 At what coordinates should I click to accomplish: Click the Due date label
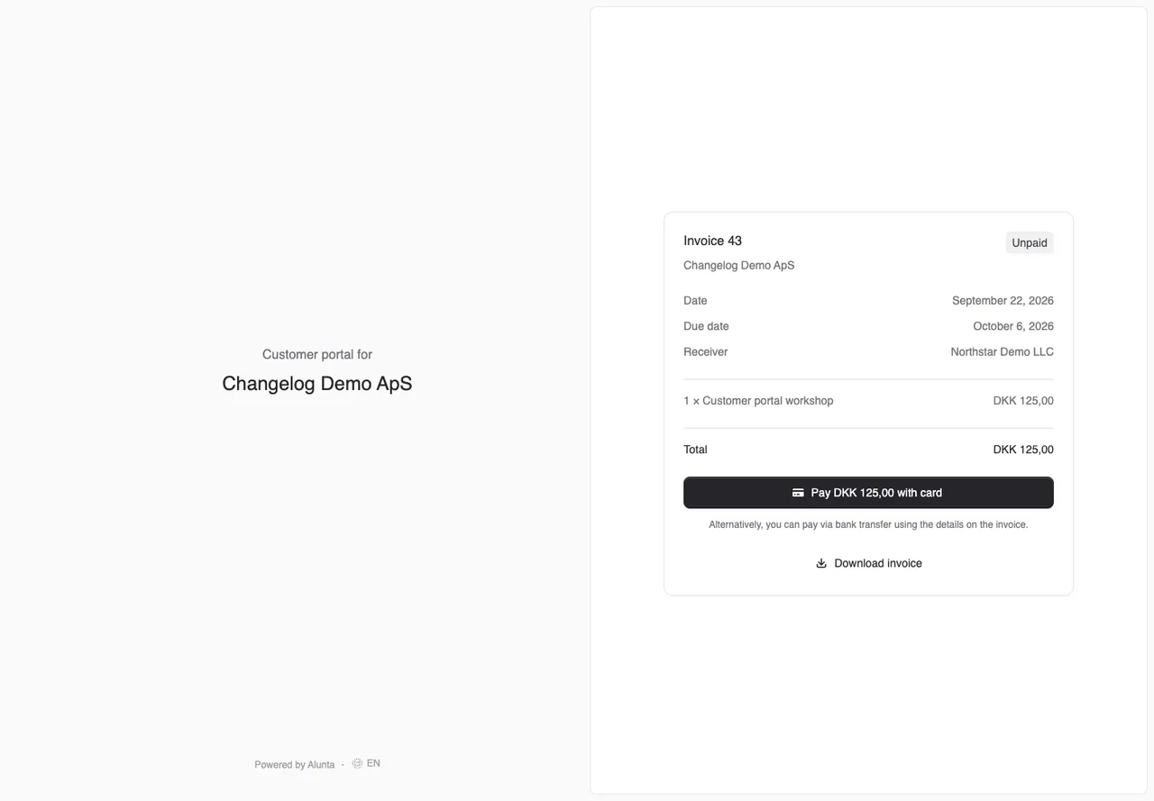coord(706,326)
